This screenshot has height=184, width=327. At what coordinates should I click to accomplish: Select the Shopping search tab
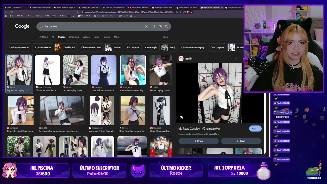(x=74, y=37)
